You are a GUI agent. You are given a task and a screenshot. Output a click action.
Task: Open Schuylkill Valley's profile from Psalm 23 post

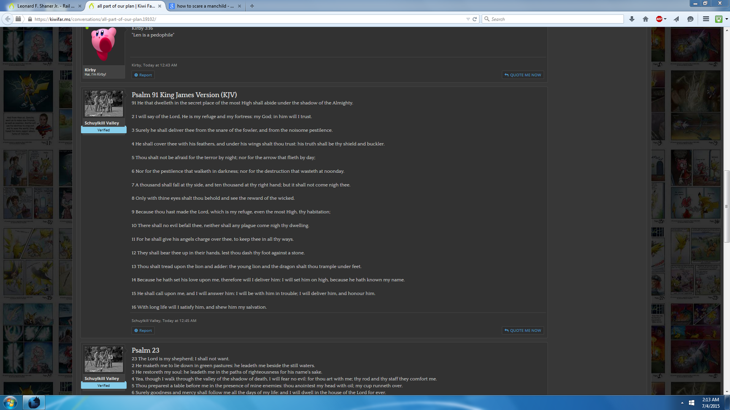point(102,378)
